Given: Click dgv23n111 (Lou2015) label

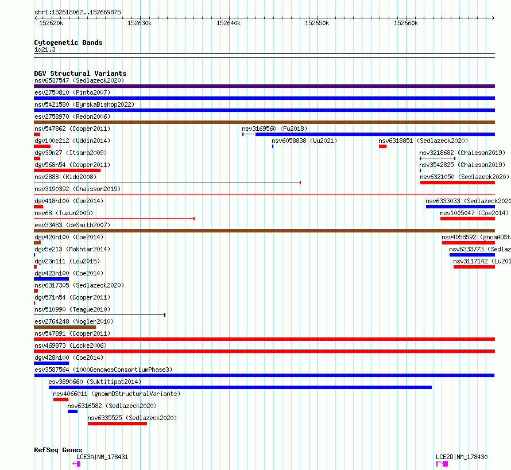Looking at the screenshot, I should click(67, 261).
